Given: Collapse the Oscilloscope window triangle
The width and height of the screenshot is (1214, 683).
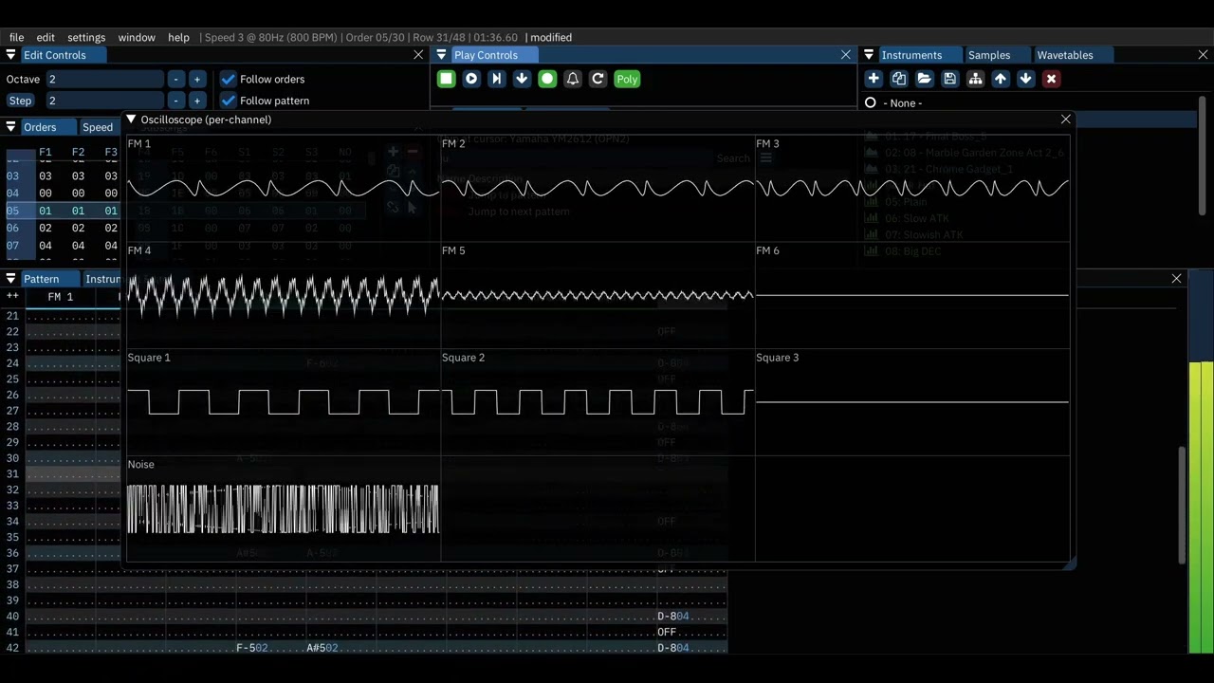Looking at the screenshot, I should click(x=131, y=120).
